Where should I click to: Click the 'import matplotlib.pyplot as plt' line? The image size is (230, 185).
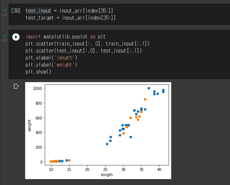coord(65,37)
